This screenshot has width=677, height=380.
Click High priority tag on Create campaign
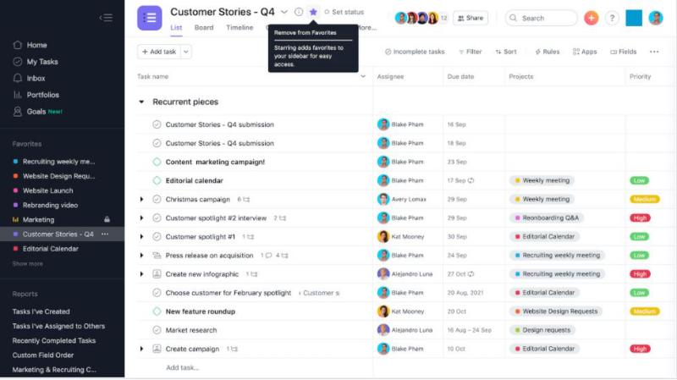[x=640, y=349]
